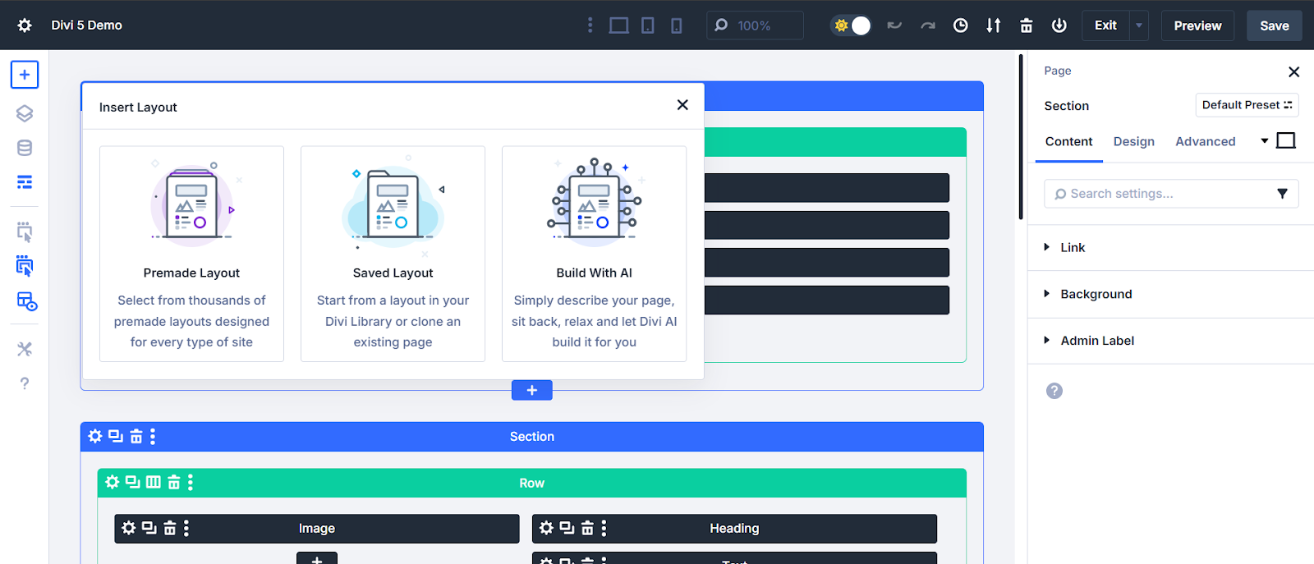The image size is (1314, 564).
Task: Select the highlighted hover mode cursor icon
Action: click(x=25, y=266)
